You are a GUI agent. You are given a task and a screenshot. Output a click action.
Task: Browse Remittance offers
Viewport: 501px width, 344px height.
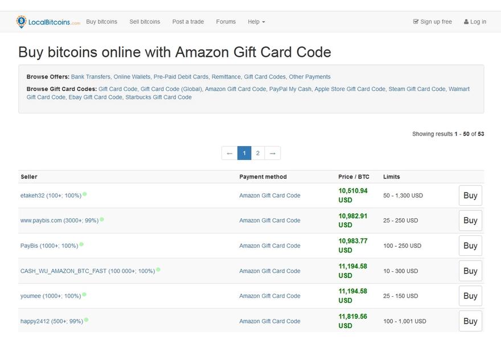click(x=227, y=77)
